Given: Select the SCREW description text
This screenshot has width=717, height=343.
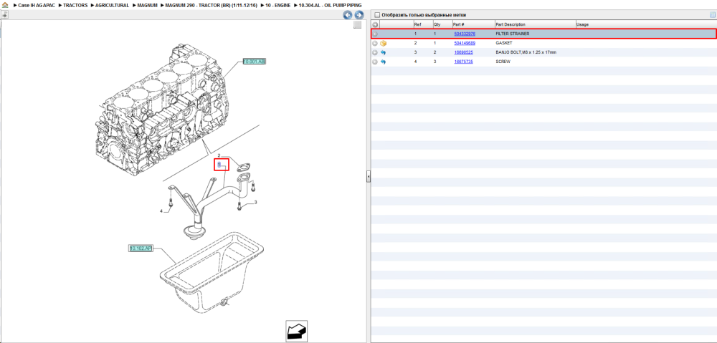Looking at the screenshot, I should (x=503, y=62).
